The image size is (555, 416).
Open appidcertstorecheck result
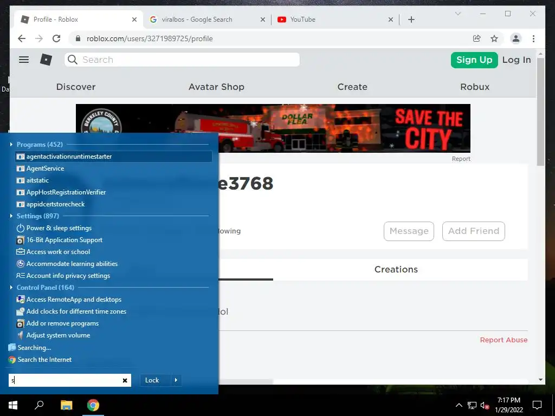tap(114, 204)
